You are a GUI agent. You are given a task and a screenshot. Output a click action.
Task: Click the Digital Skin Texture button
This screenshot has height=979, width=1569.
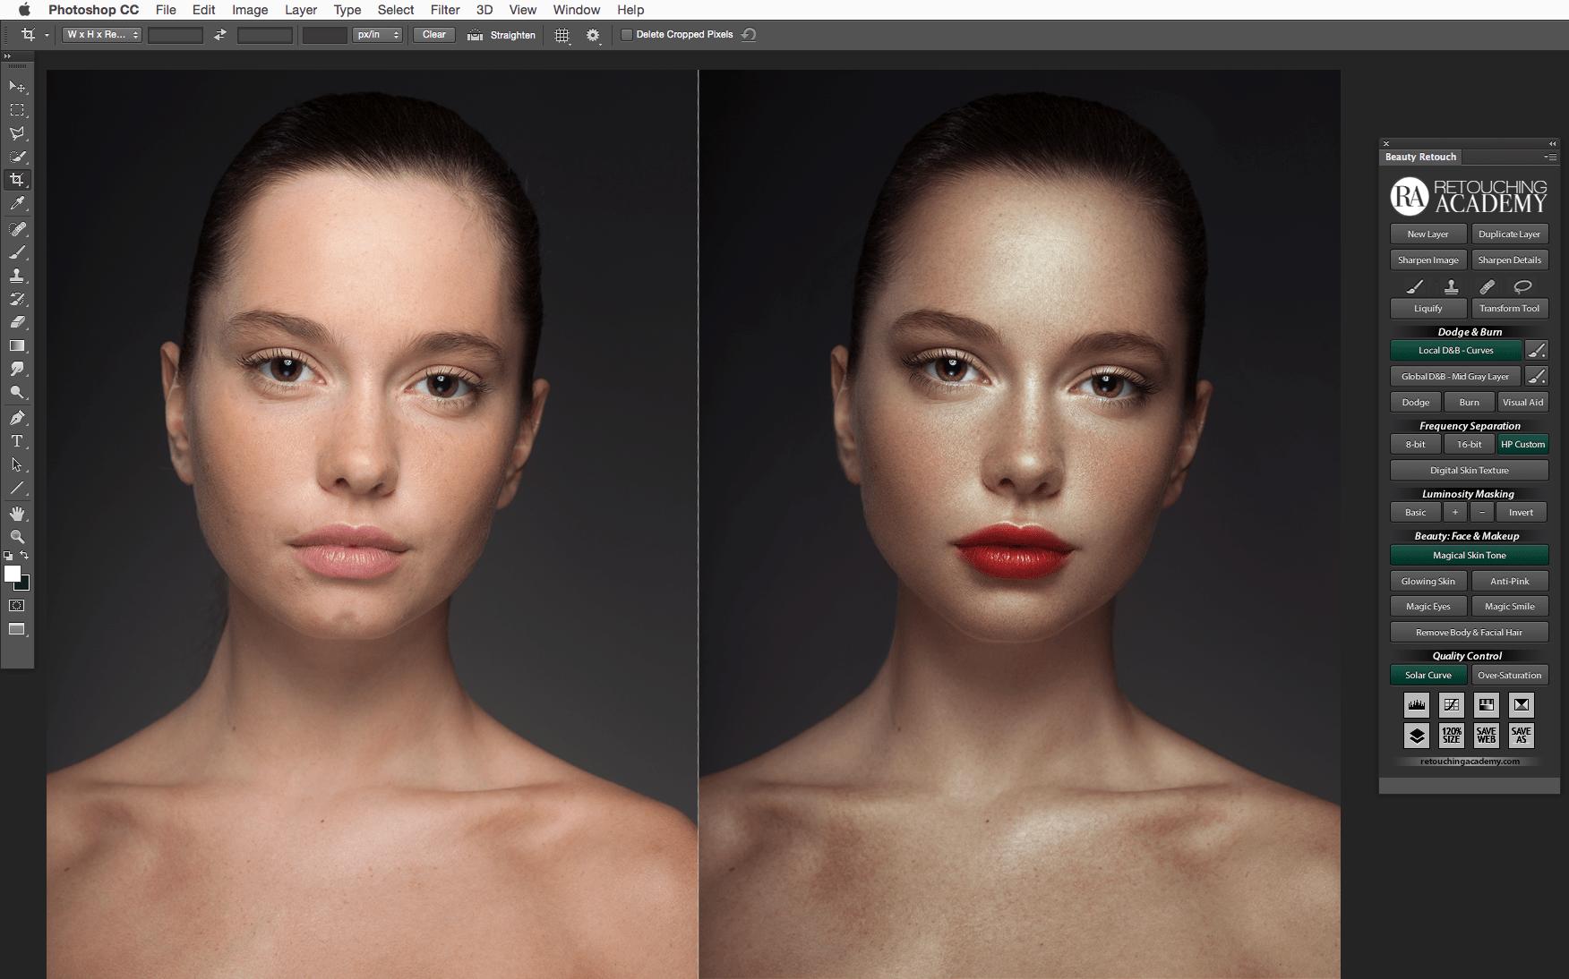pyautogui.click(x=1469, y=471)
